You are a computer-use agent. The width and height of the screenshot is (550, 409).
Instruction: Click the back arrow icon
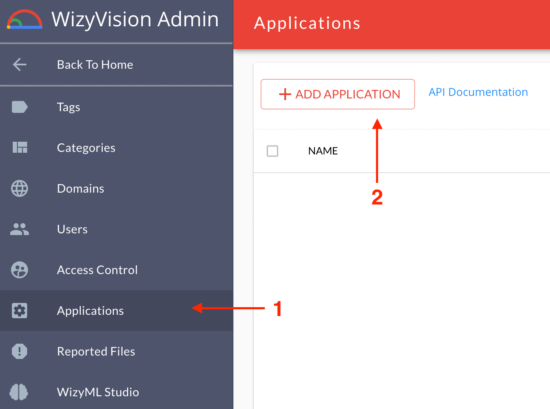tap(20, 64)
